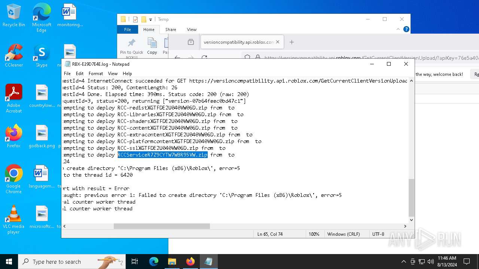Launch Microsoft Edge from the desktop
This screenshot has width=479, height=269.
click(x=42, y=18)
